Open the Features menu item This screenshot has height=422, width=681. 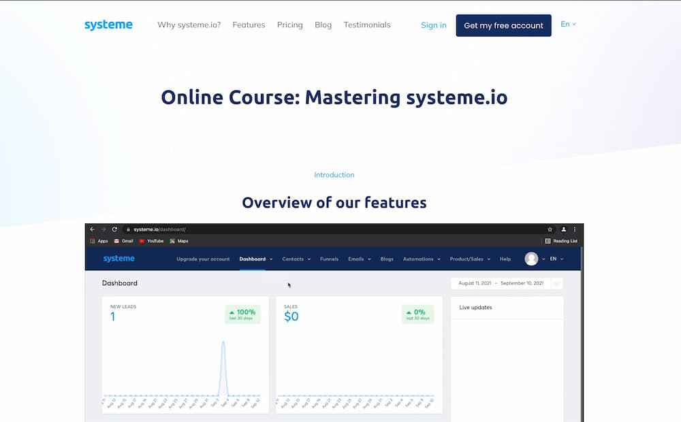(x=249, y=25)
